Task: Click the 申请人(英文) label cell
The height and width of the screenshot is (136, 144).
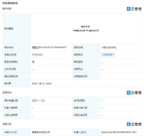Action: pyautogui.click(x=86, y=132)
